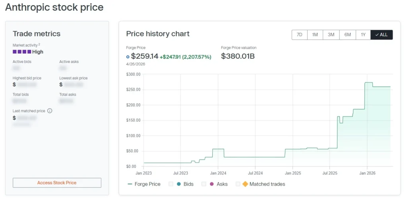The height and width of the screenshot is (201, 407).
Task: Toggle the Bids checkbox in chart legend
Action: 171,184
